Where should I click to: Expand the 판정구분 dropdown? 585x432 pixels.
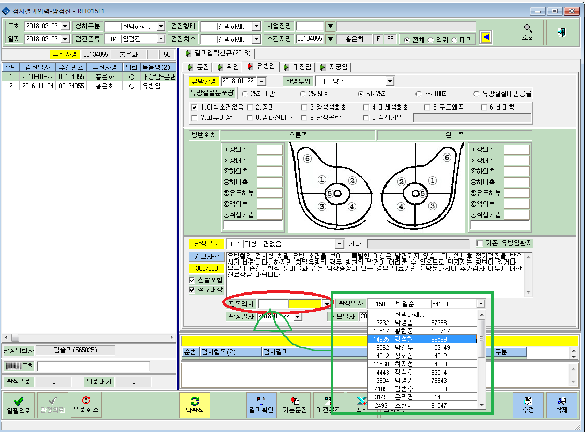tap(339, 244)
